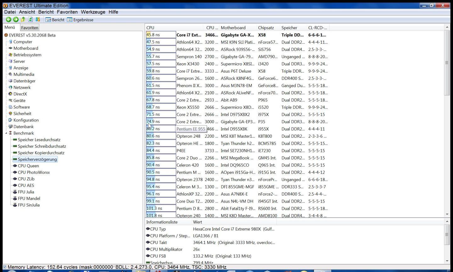Select the 47.5 ns Athlon64 X2 row

237,42
